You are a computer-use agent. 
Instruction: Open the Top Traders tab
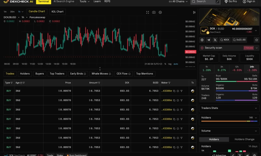pos(57,74)
